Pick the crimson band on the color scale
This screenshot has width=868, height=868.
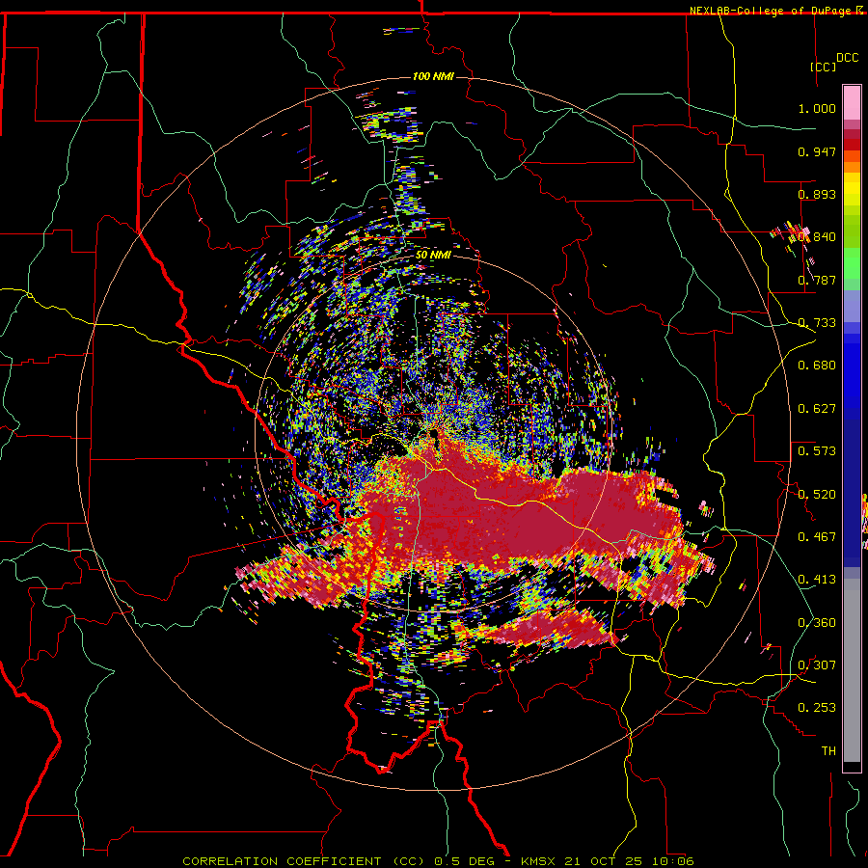tap(852, 134)
